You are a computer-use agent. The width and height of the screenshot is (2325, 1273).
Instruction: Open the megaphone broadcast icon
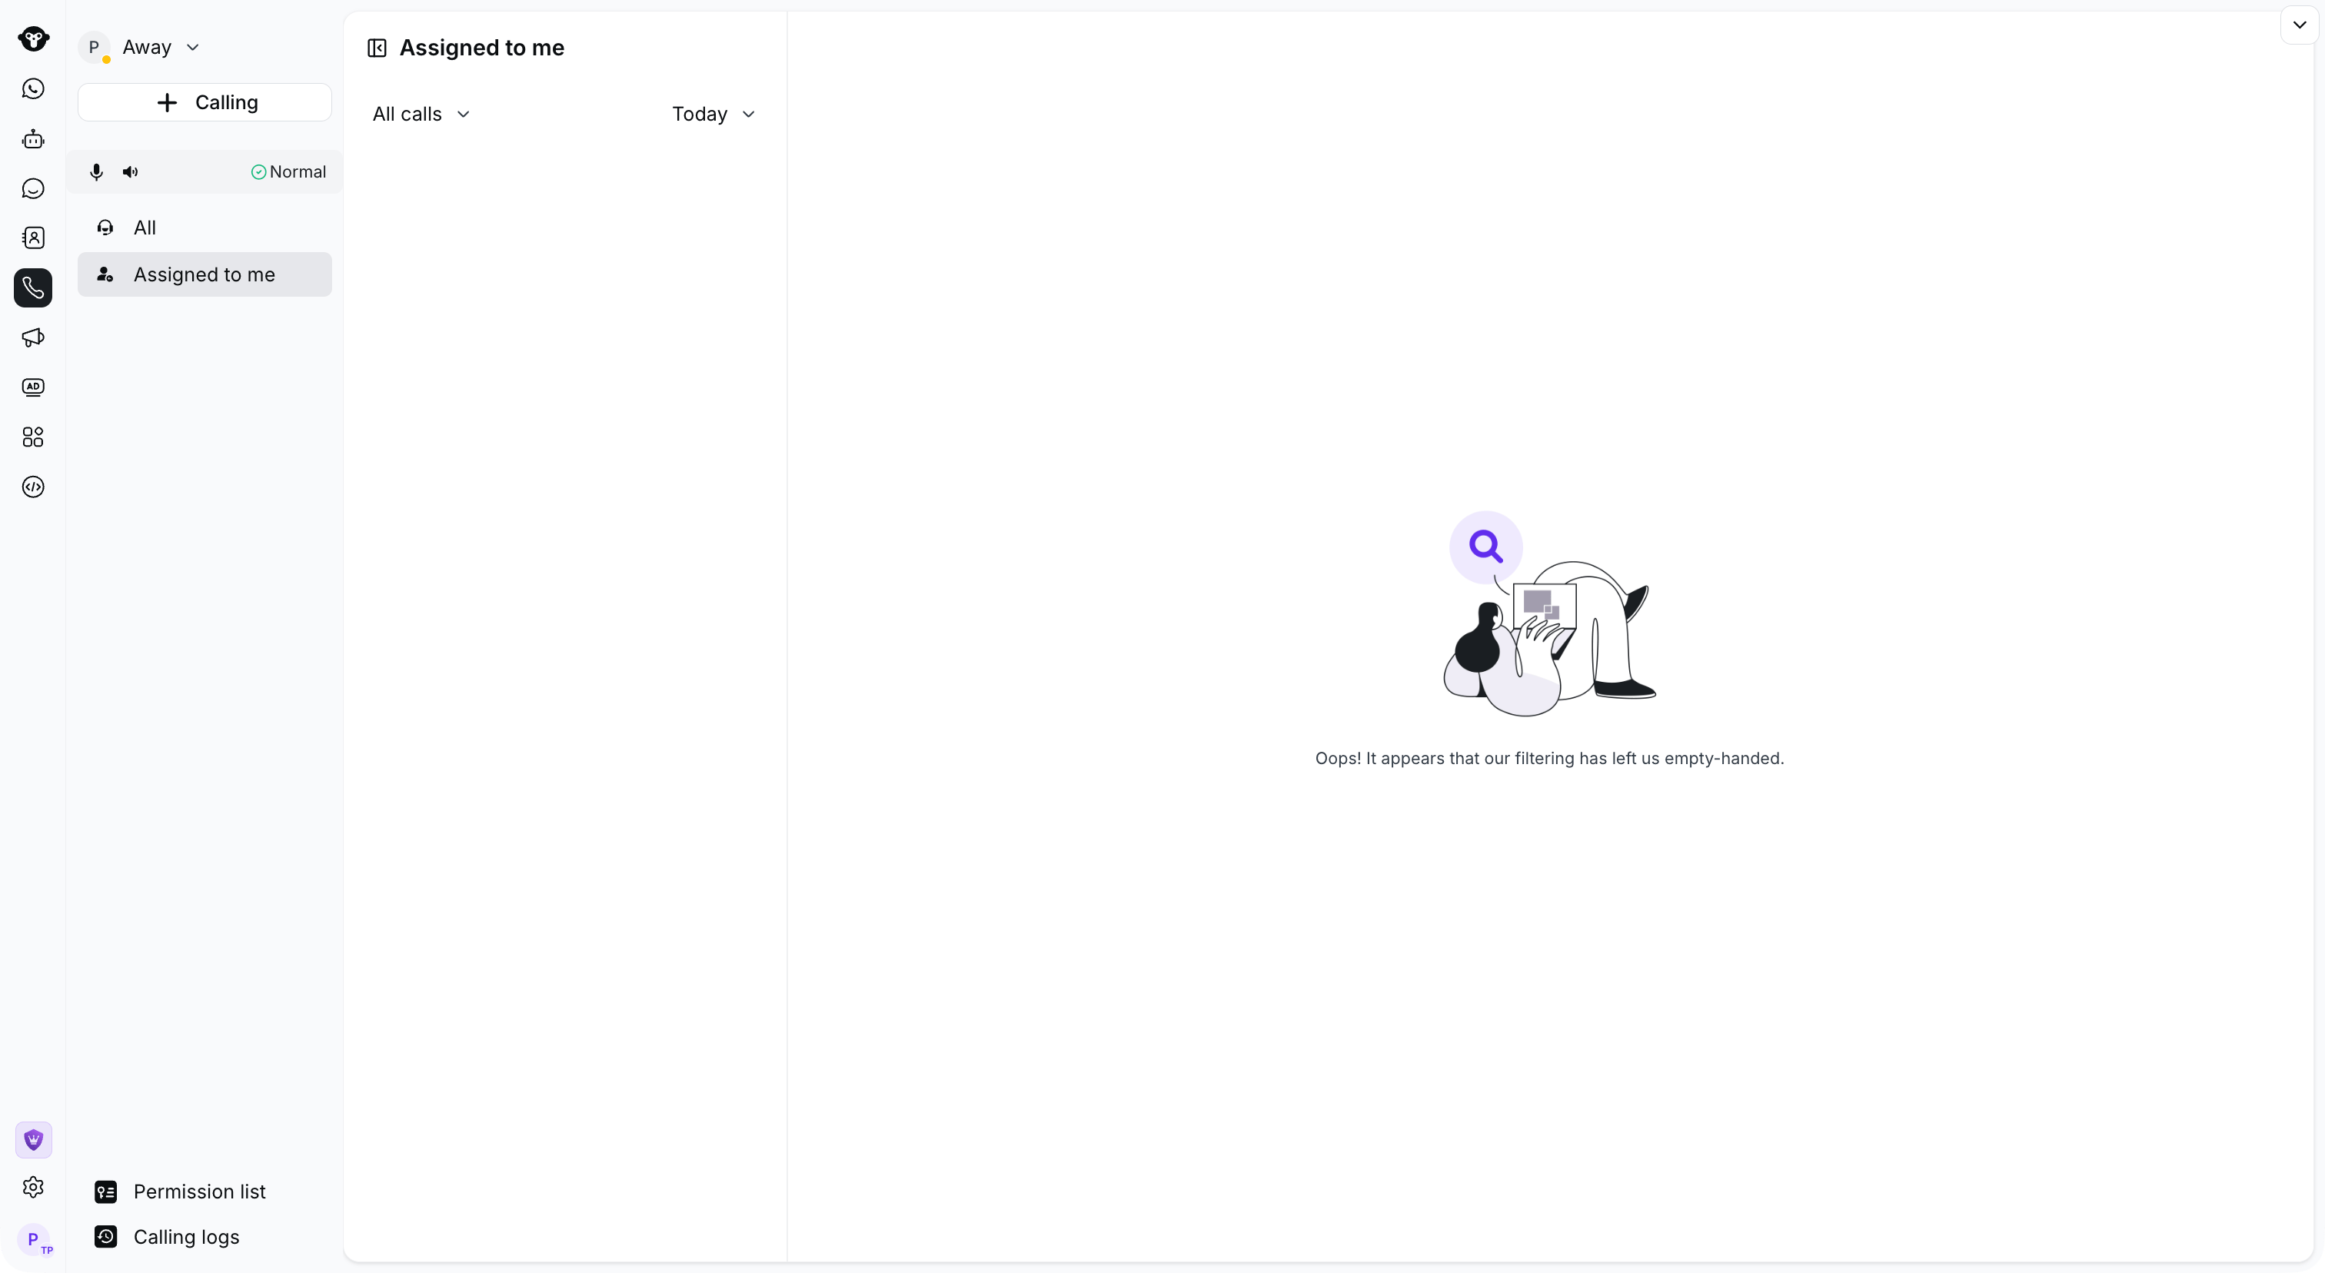(x=33, y=337)
